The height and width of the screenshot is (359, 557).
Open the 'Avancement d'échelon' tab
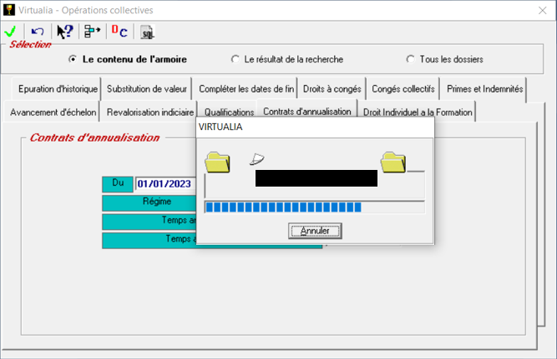click(x=53, y=112)
